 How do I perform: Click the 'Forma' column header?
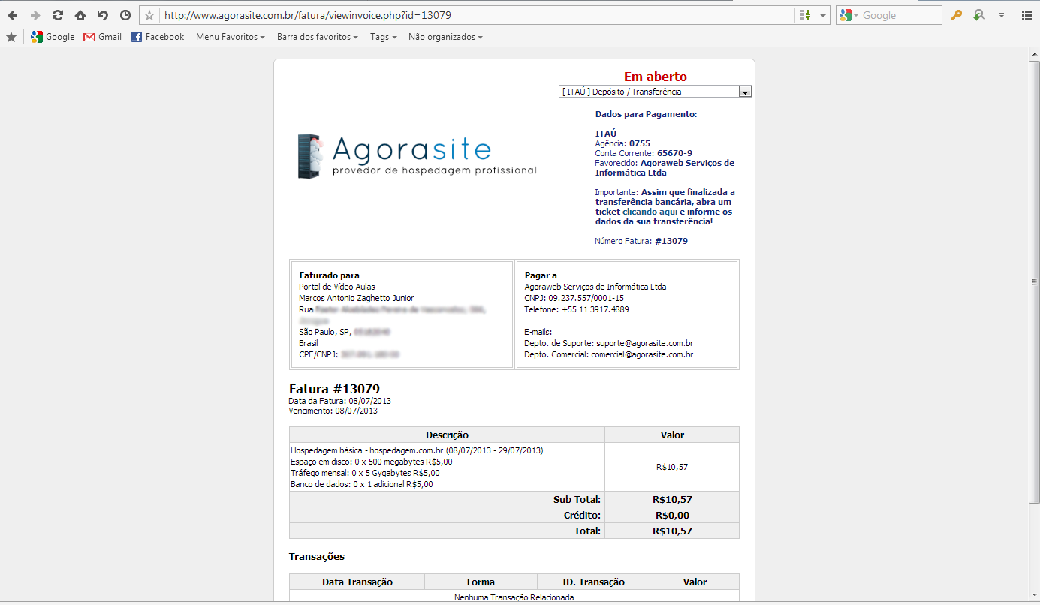pyautogui.click(x=481, y=582)
